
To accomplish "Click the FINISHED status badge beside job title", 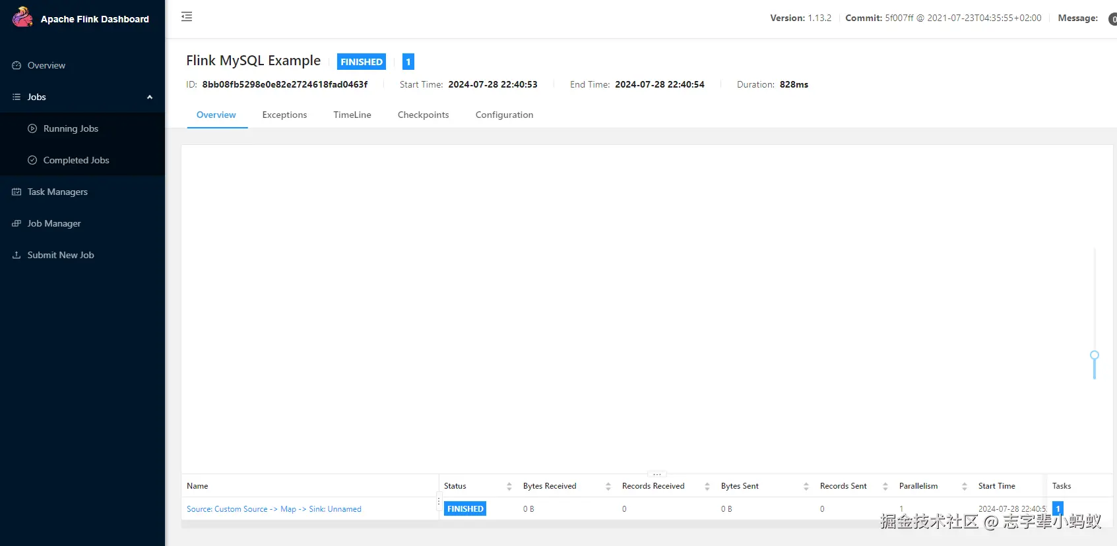I will [x=362, y=61].
